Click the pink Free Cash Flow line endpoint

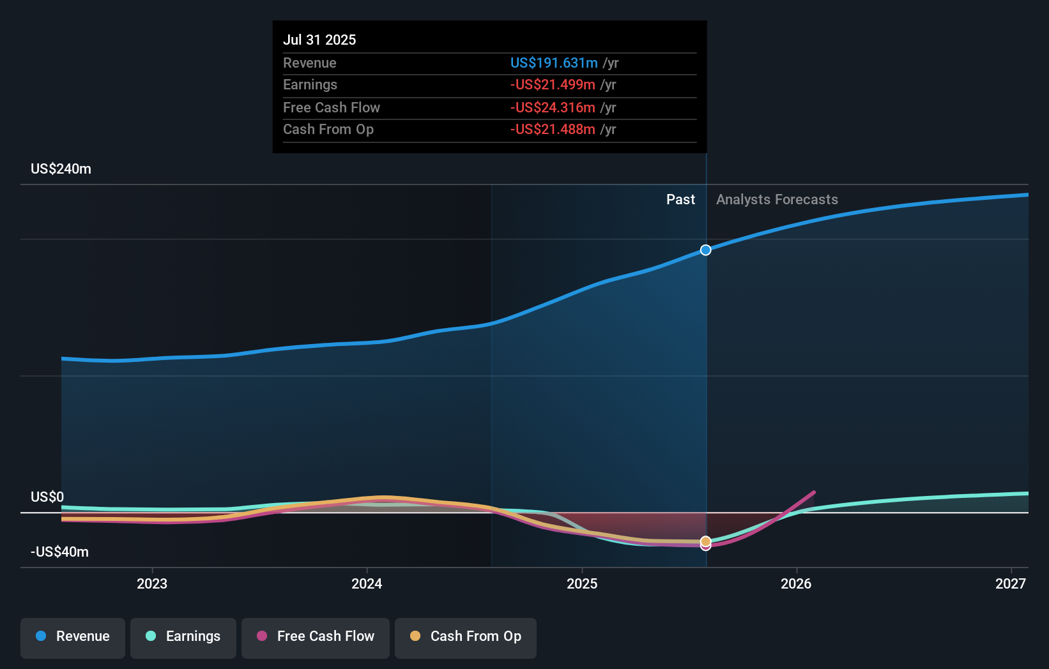(x=813, y=492)
